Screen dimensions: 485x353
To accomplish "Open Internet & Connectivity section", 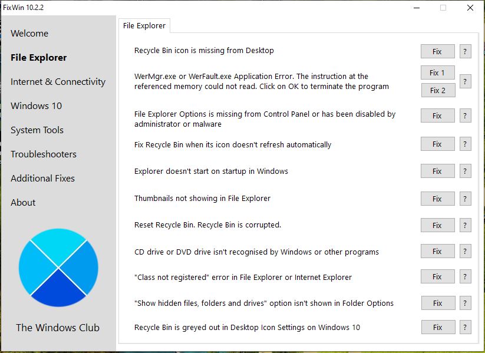I will pos(58,82).
